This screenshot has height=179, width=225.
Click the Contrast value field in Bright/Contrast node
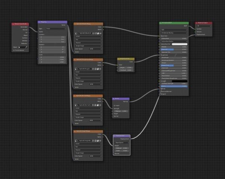pyautogui.click(x=126, y=70)
